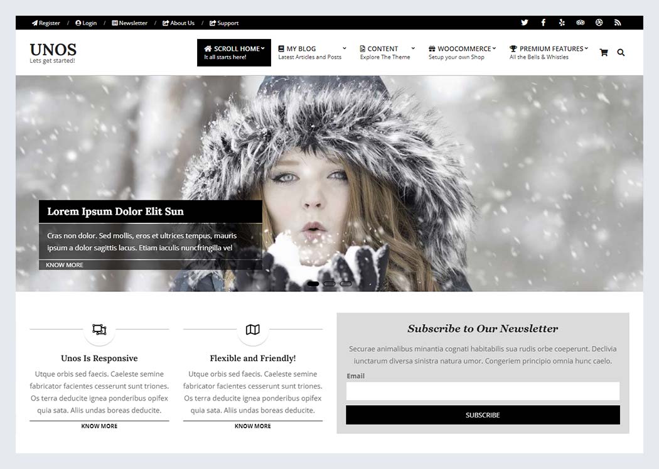Click the Unos Is Responsive heading

point(99,358)
